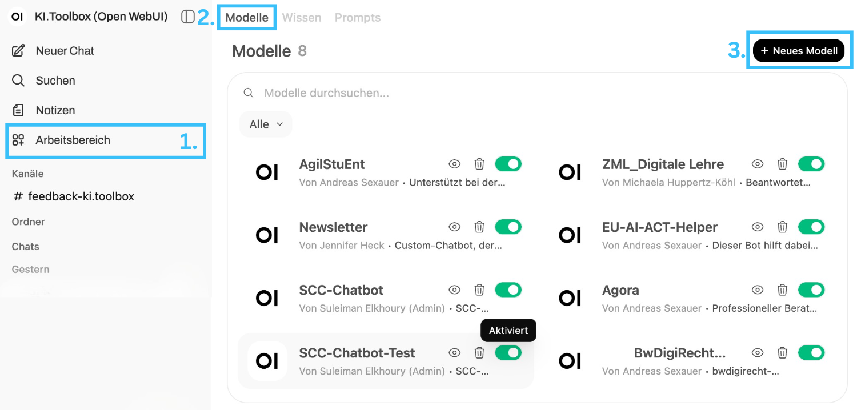Click the Notizen document icon
The height and width of the screenshot is (410, 857).
(18, 110)
